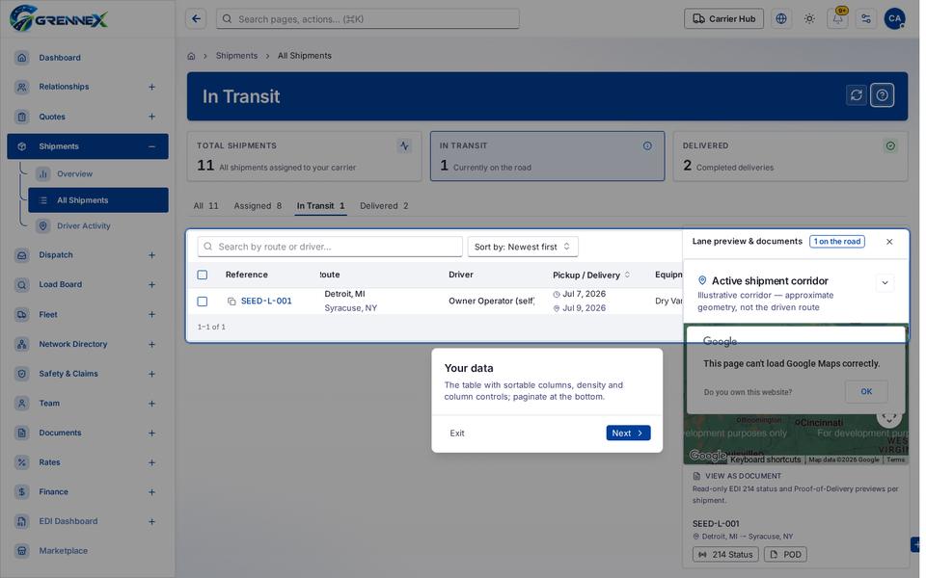Open Overview under Shipments
This screenshot has height=578, width=926.
74,174
